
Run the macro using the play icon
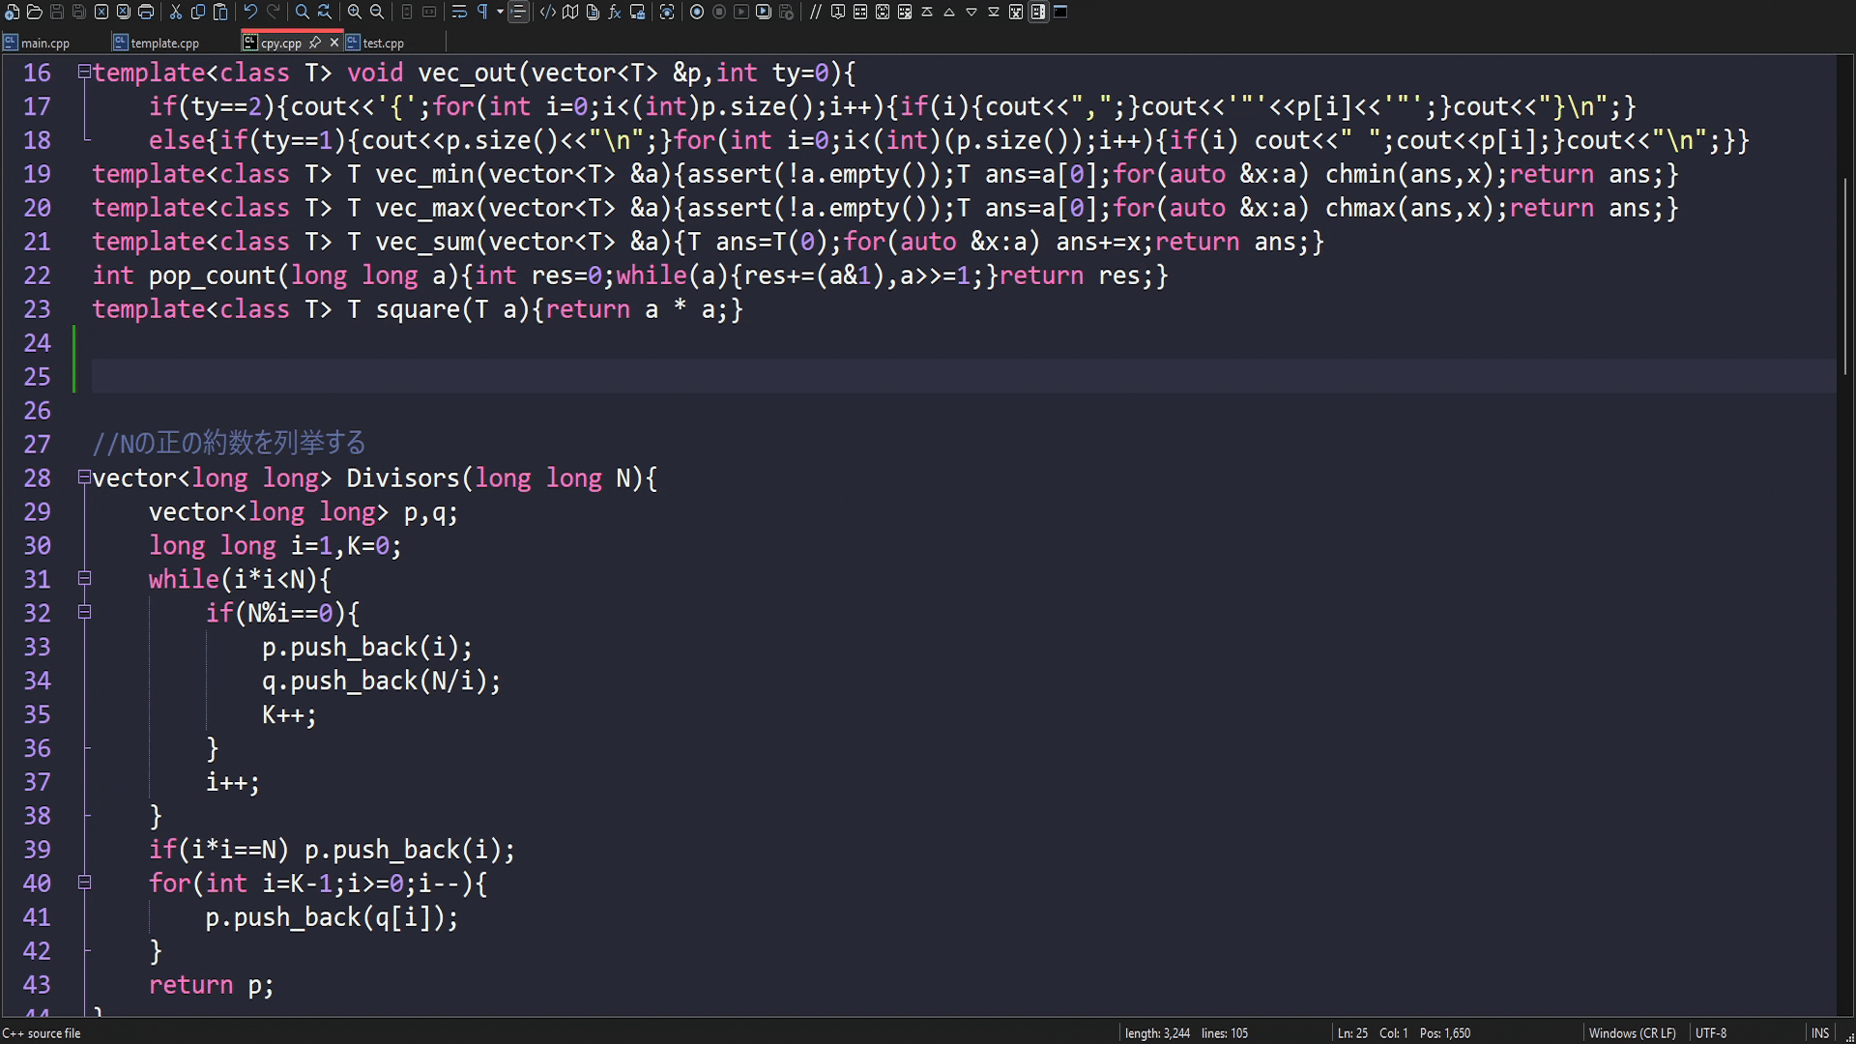click(x=741, y=13)
